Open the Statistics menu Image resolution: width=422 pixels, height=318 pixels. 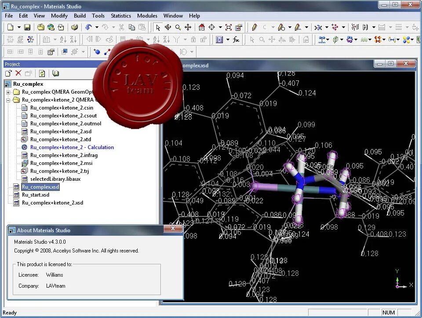(120, 15)
